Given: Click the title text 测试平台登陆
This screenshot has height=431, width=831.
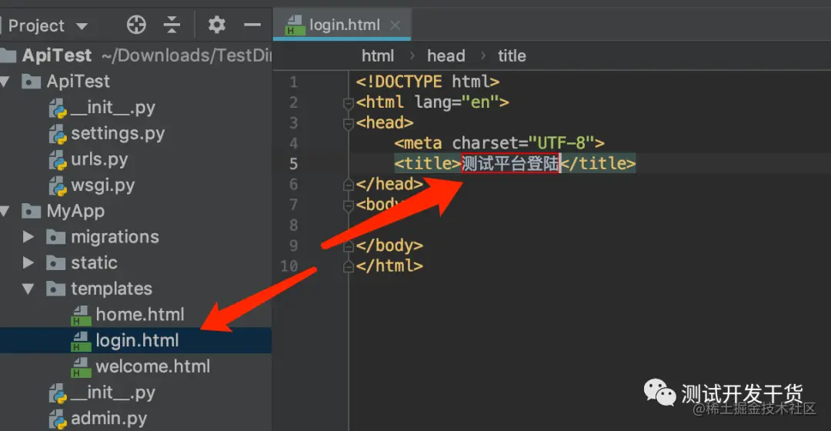Looking at the screenshot, I should (510, 163).
